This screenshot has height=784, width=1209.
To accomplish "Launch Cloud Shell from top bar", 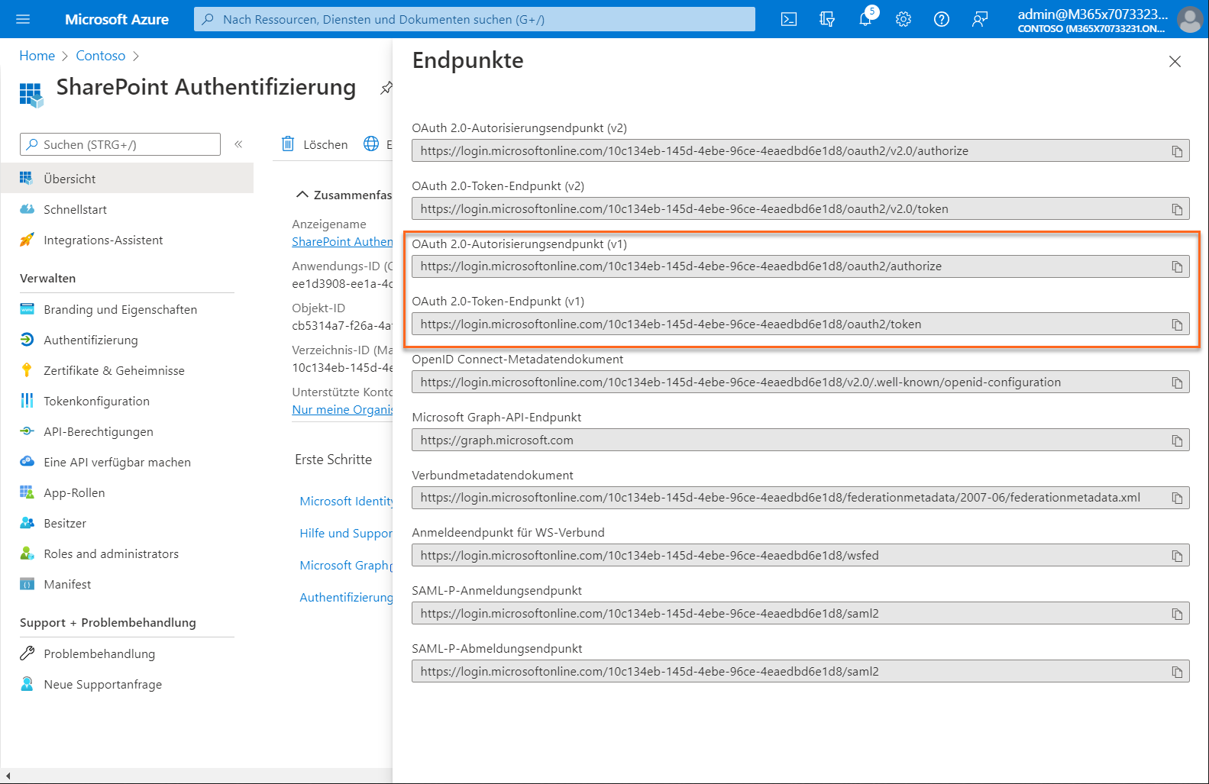I will (789, 19).
